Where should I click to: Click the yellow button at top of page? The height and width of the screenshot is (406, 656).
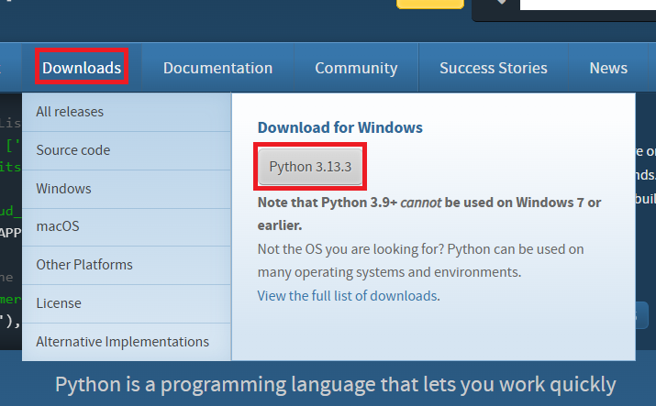click(430, 4)
